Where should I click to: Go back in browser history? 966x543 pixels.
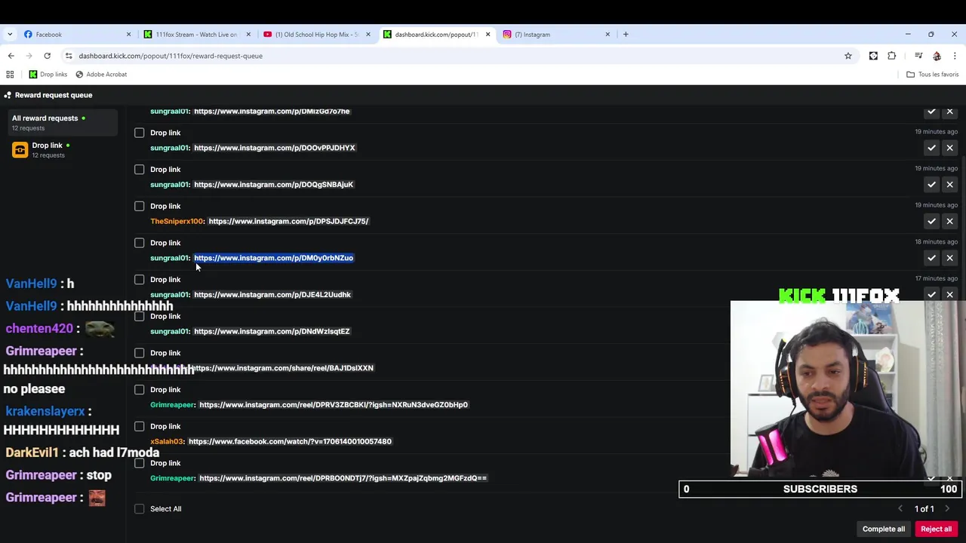(x=11, y=56)
